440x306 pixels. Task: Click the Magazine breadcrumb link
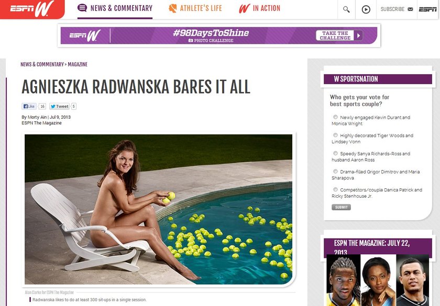[78, 64]
